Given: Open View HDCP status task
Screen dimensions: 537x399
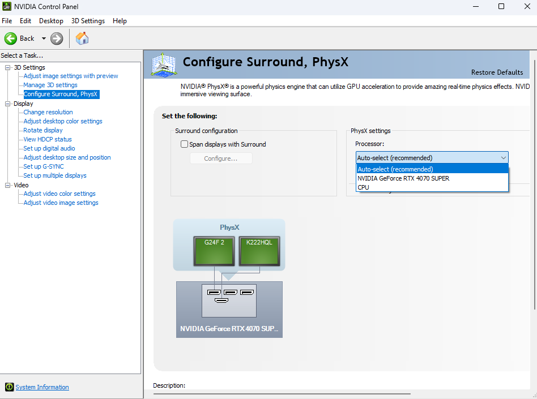Looking at the screenshot, I should pyautogui.click(x=47, y=139).
